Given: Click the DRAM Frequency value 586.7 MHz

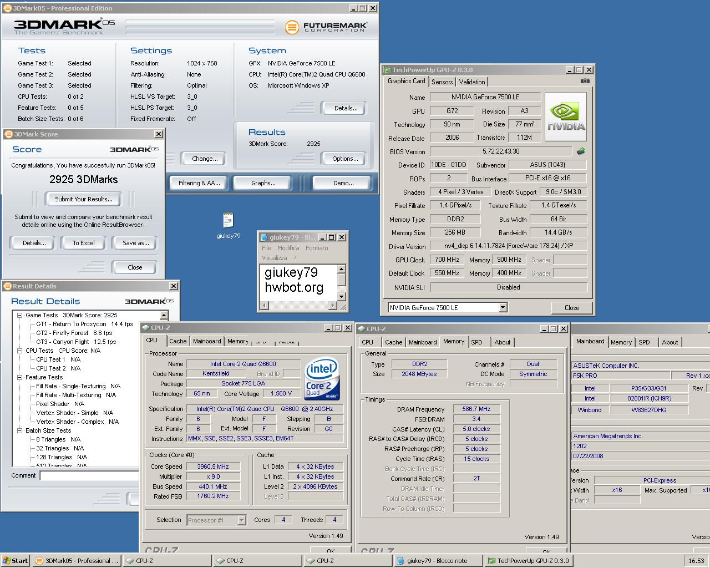Looking at the screenshot, I should [x=476, y=409].
